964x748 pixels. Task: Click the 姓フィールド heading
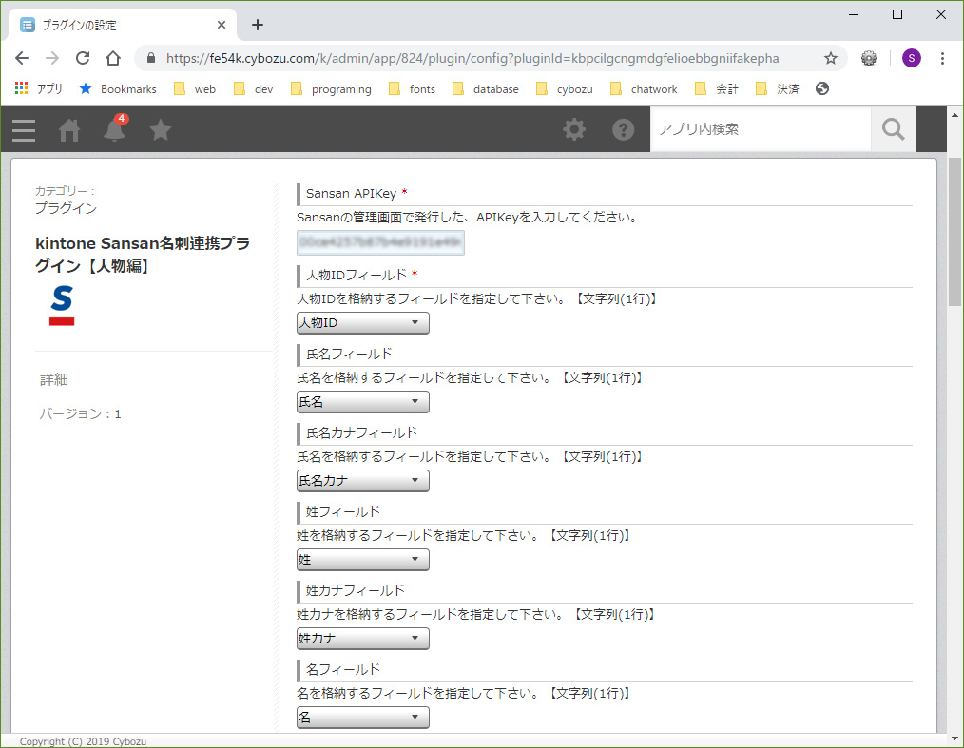(x=343, y=511)
